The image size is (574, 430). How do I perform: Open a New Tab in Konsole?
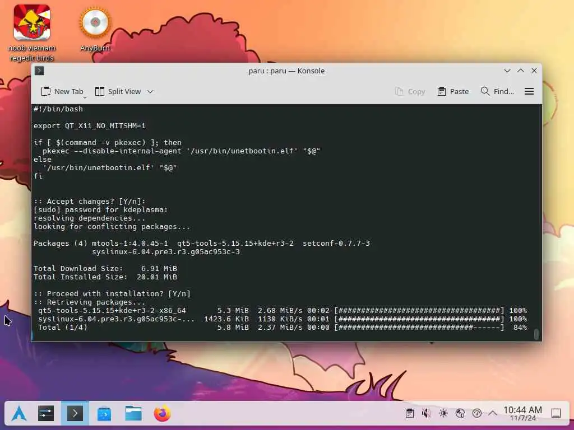[x=62, y=91]
